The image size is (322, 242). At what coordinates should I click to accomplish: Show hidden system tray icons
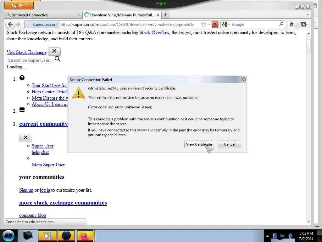[x=267, y=236]
